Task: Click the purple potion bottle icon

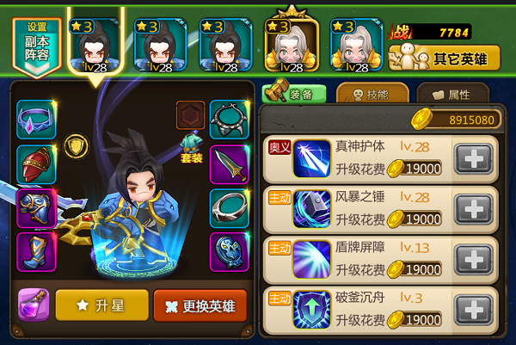Action: [34, 305]
